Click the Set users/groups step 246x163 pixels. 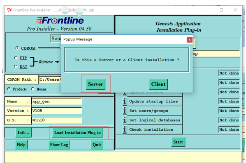[155, 111]
